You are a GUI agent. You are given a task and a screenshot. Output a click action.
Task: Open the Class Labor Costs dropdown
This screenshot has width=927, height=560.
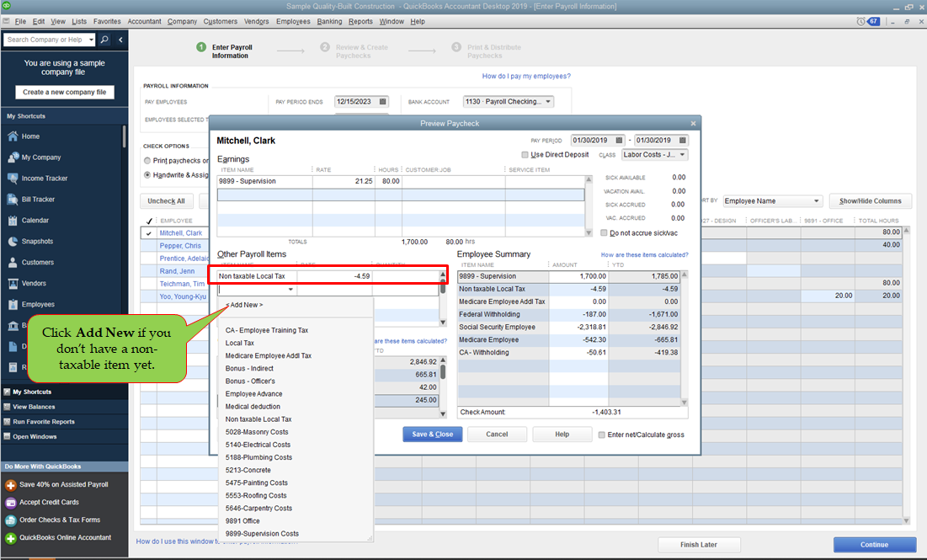click(x=682, y=154)
